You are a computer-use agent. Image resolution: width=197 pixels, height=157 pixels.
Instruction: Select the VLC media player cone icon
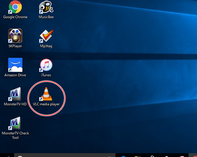pyautogui.click(x=46, y=94)
